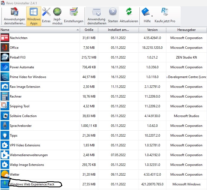Click the Microsoft Studios publisher cell

click(x=186, y=116)
